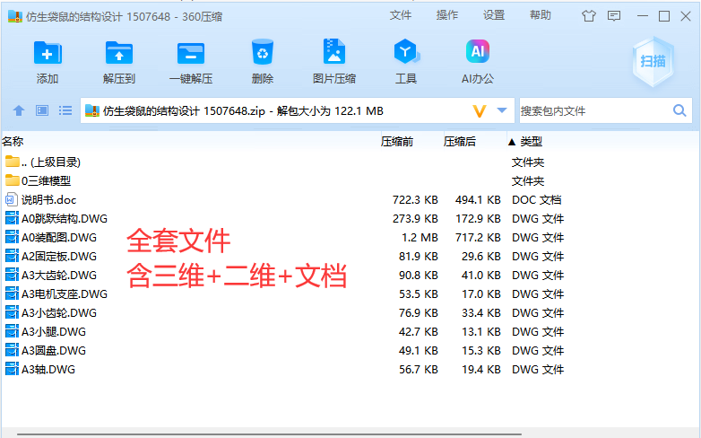Click the search magnifier icon
The width and height of the screenshot is (701, 438).
679,110
